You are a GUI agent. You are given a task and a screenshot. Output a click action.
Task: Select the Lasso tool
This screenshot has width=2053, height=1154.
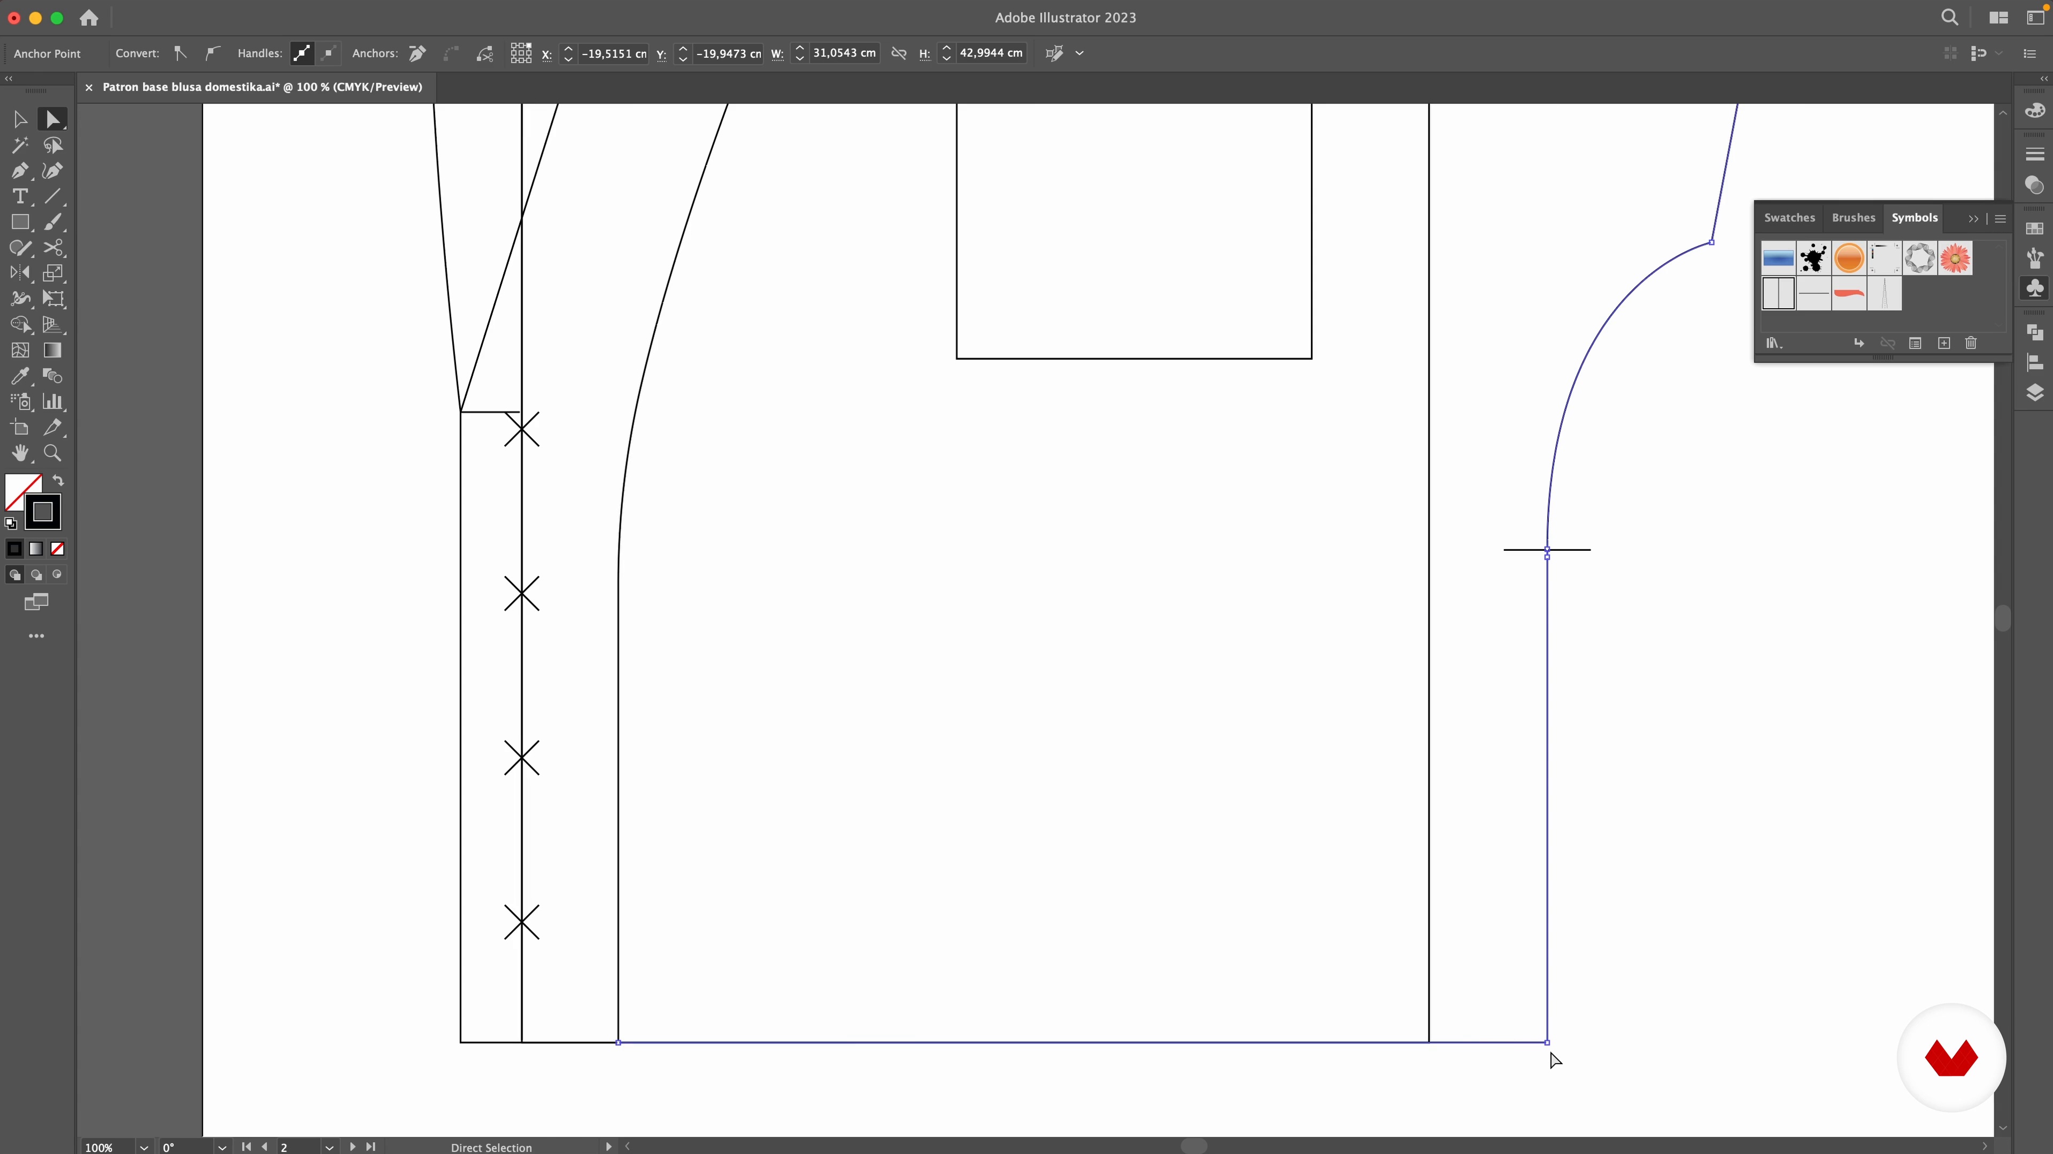[52, 145]
